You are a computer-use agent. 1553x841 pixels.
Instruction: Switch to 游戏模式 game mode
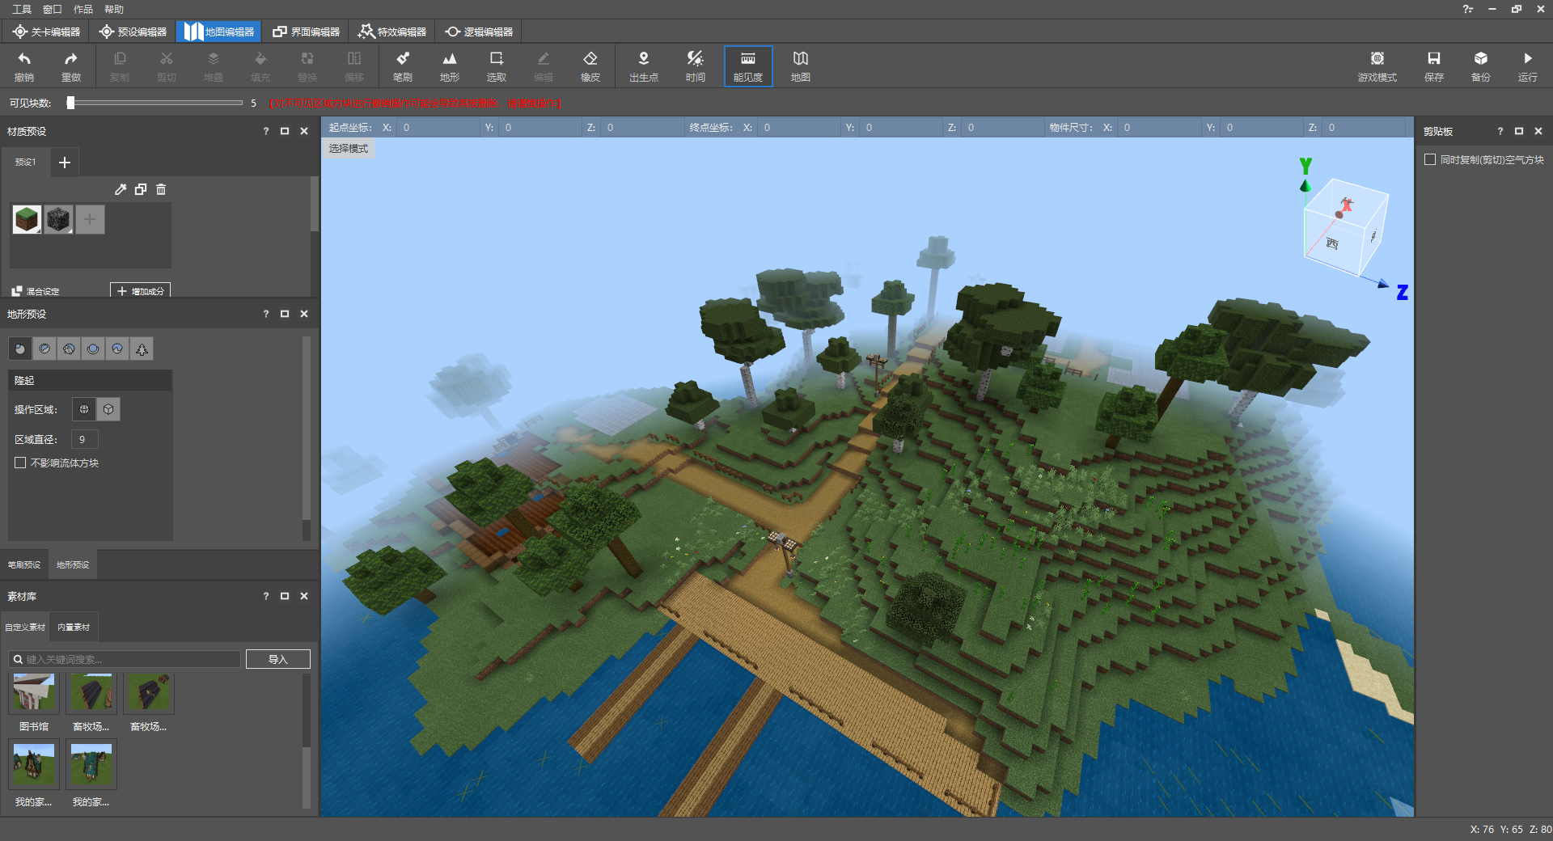[x=1377, y=66]
